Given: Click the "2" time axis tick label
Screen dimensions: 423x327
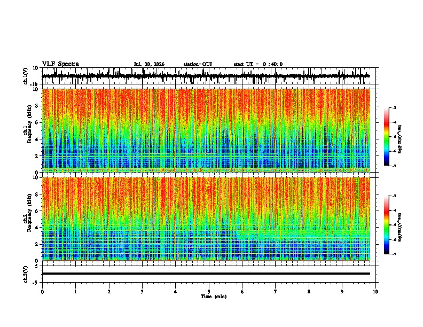Looking at the screenshot, I should (109, 292).
